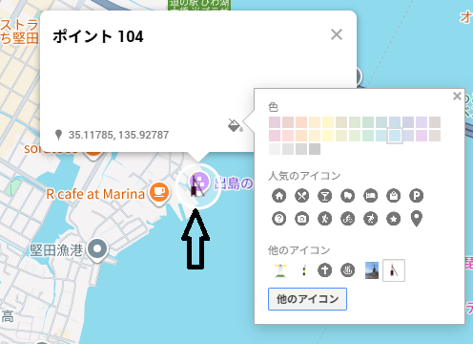This screenshot has width=473, height=344.
Task: Click the 色 section heading
Action: point(274,107)
